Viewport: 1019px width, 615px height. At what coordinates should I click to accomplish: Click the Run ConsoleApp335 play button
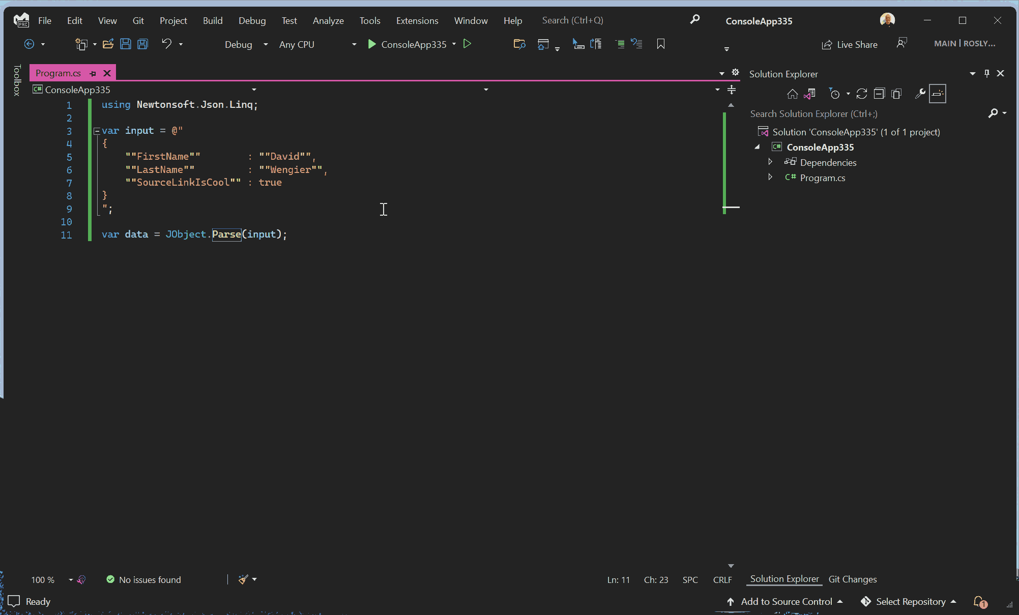[x=372, y=44]
